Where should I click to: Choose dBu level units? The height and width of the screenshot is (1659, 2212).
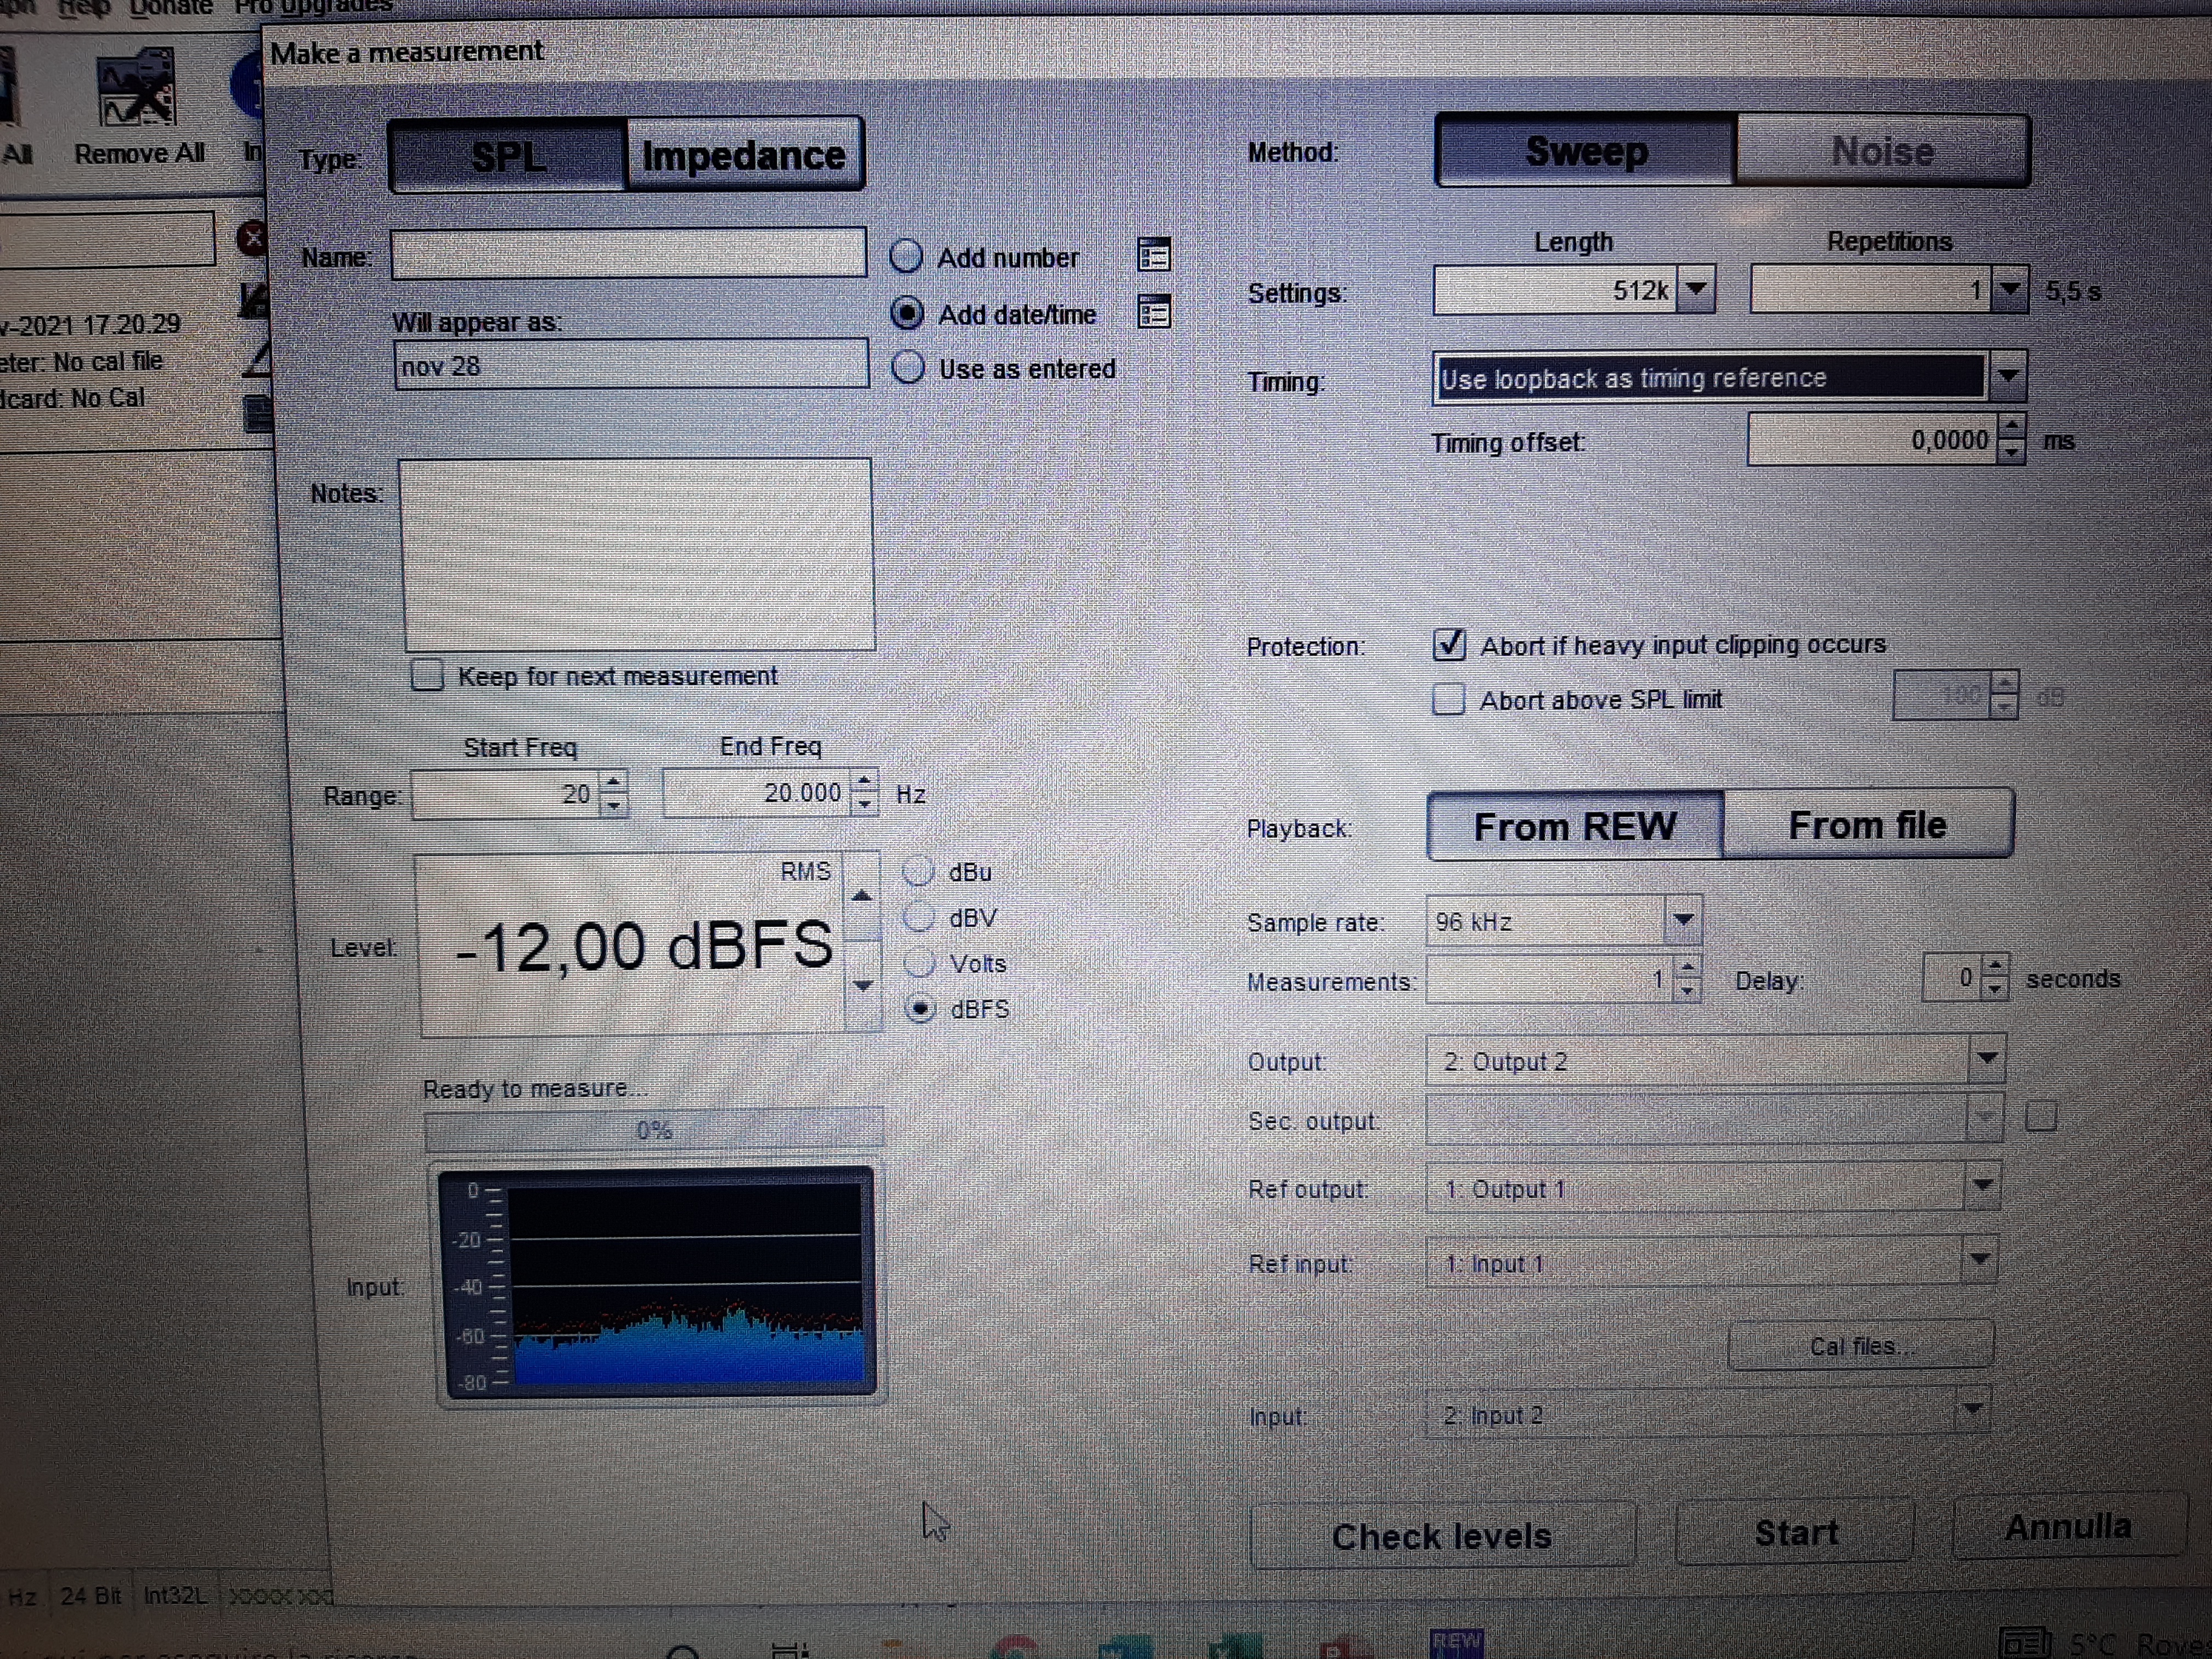[x=918, y=871]
